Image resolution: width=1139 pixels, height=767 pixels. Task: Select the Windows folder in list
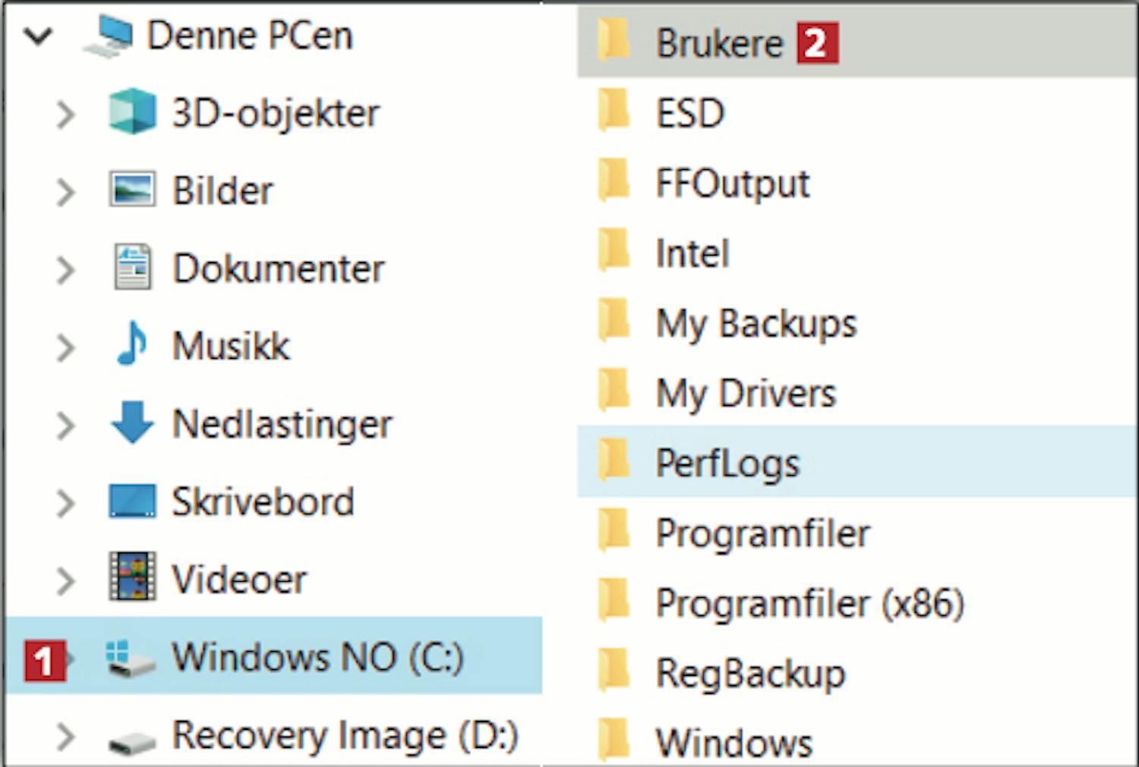pos(734,742)
